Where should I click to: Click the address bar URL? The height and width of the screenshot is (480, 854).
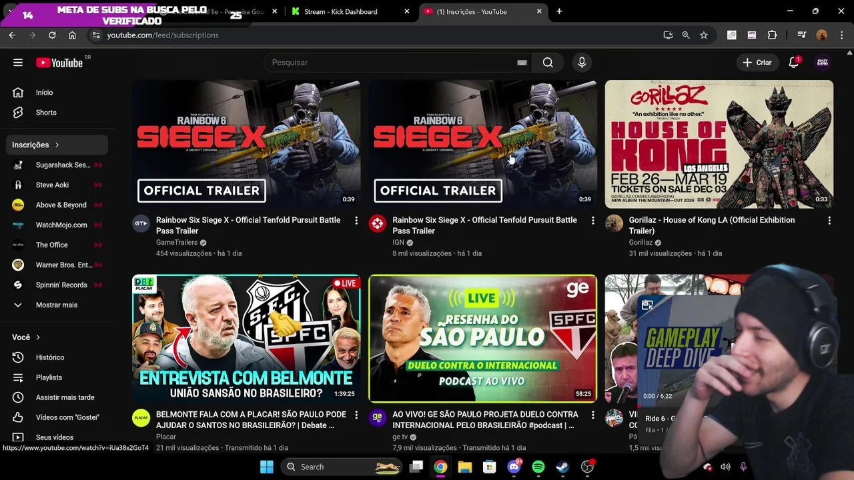pyautogui.click(x=163, y=35)
